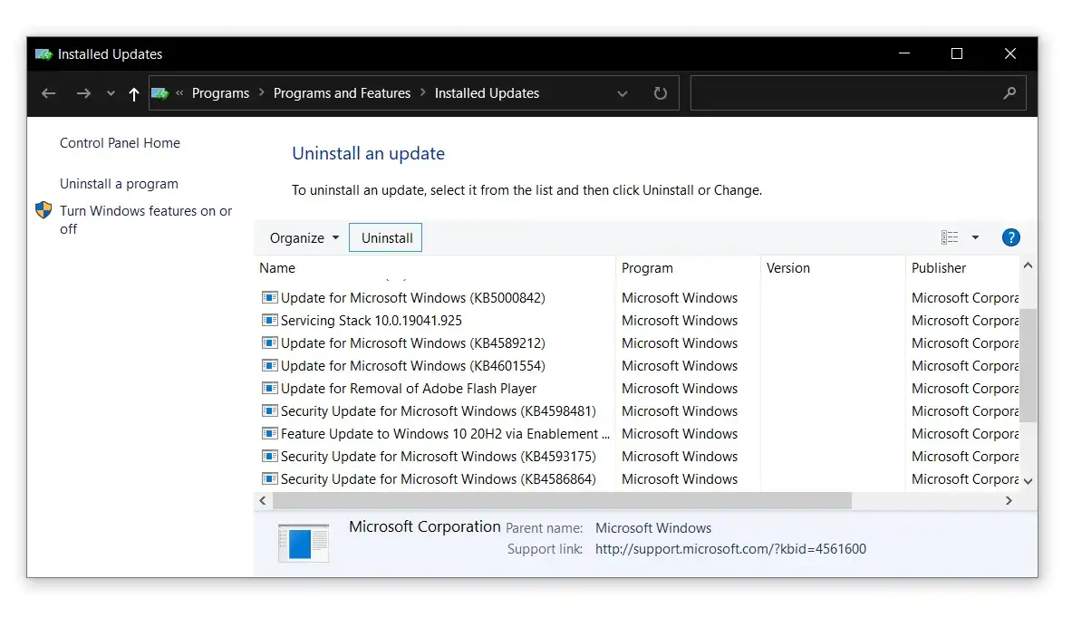1072x627 pixels.
Task: Expand the recent locations chevron beside forward arrow
Action: click(x=110, y=93)
